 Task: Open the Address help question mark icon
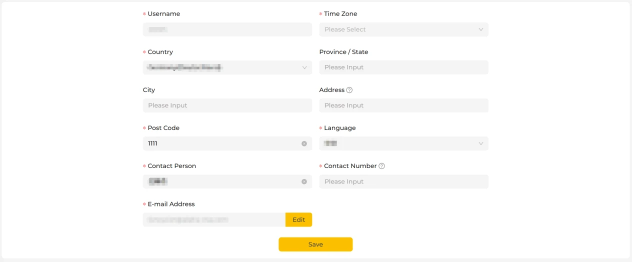349,90
